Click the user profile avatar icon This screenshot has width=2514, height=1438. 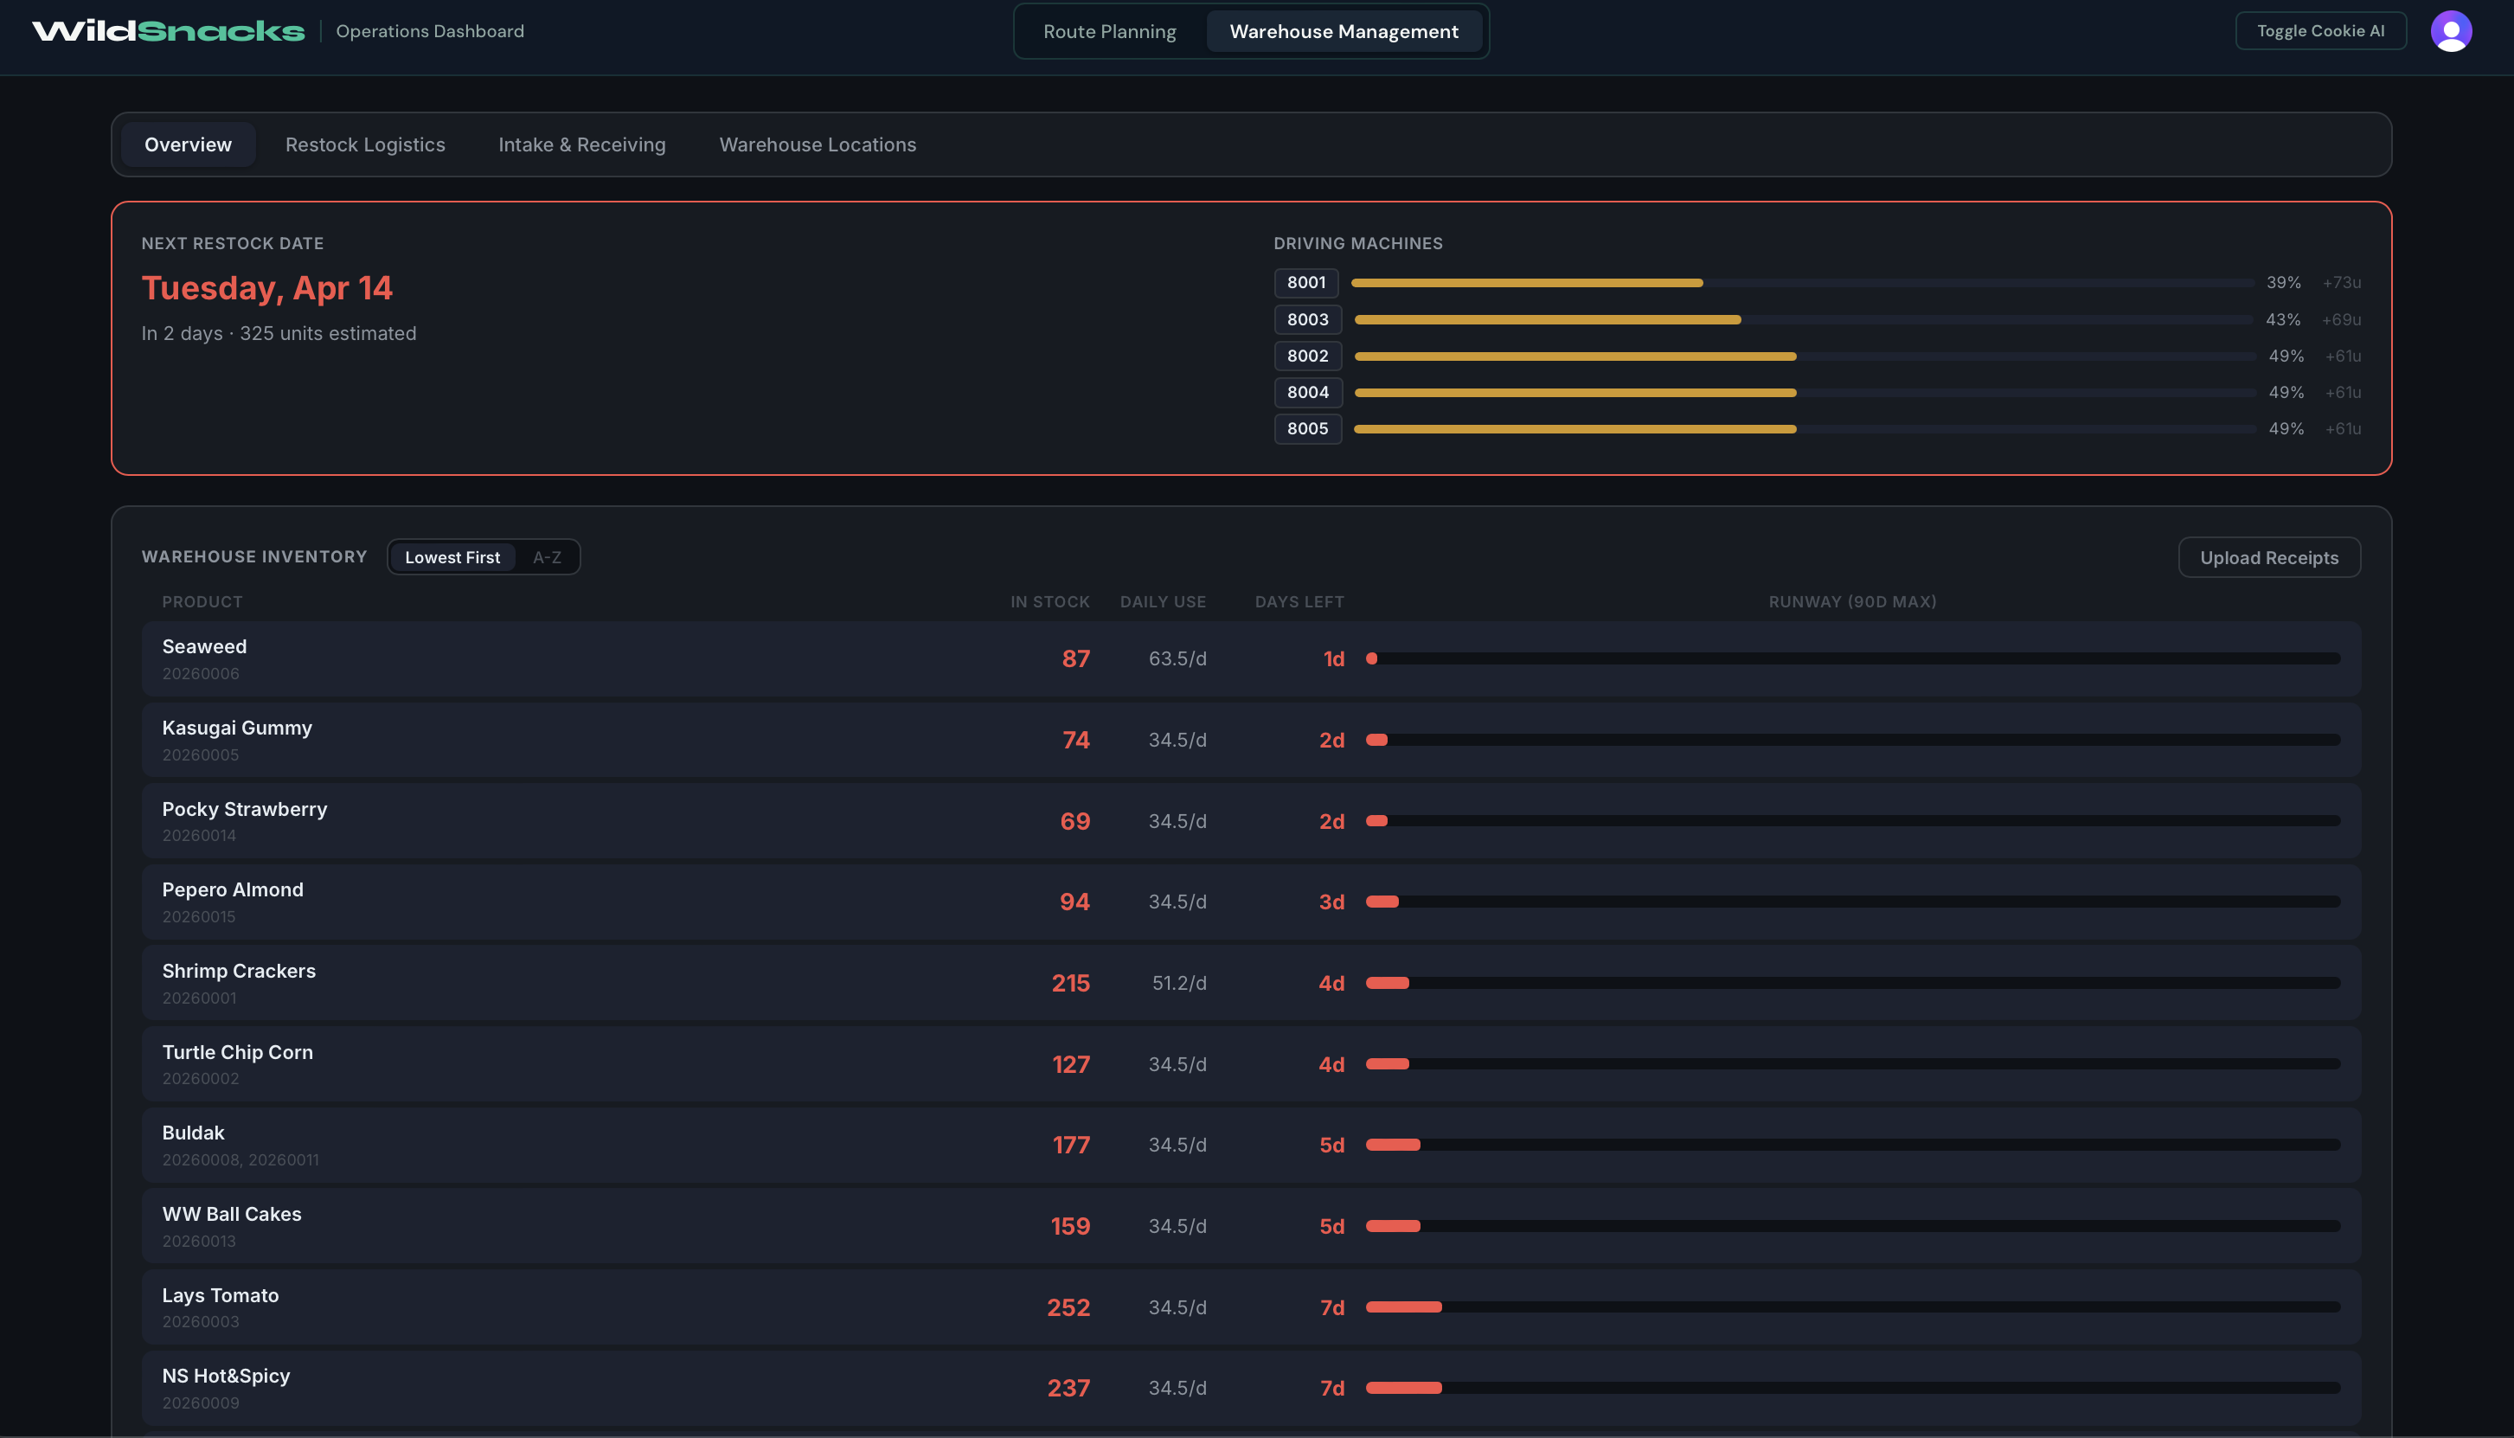(x=2450, y=30)
